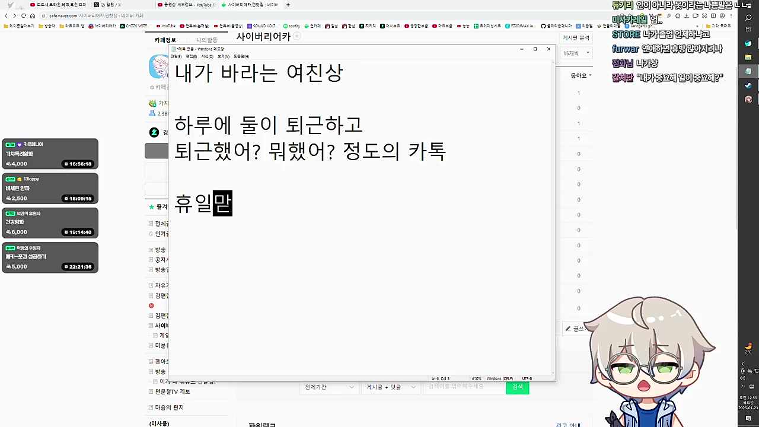Click the line 내가 바라는 여친상 in Notepad
Image resolution: width=759 pixels, height=427 pixels.
point(259,73)
